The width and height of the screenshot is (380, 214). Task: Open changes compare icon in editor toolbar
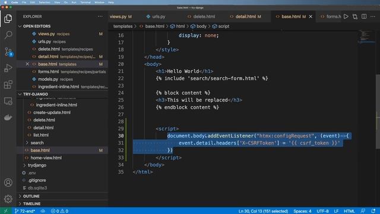tap(355, 17)
